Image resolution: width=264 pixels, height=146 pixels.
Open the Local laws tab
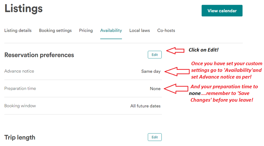click(140, 30)
